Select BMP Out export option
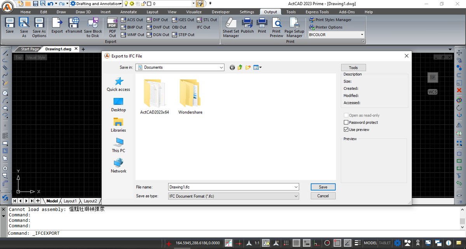The image size is (466, 249). (132, 27)
